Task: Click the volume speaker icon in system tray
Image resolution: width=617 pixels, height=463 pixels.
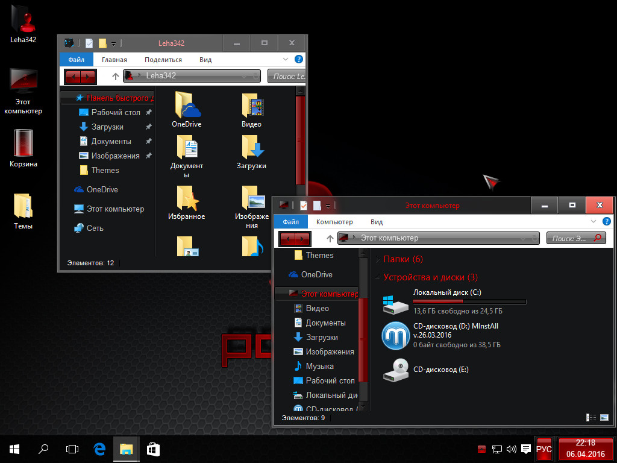Action: [x=512, y=449]
